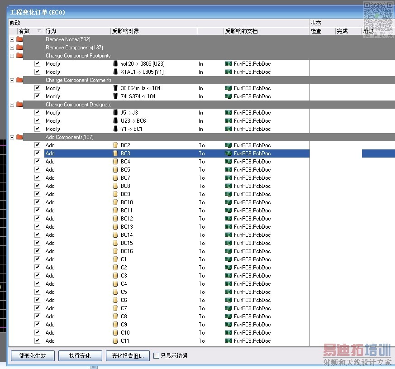This screenshot has height=369, width=395.
Task: Click the PCB document icon in the C5 row
Action: 228,292
